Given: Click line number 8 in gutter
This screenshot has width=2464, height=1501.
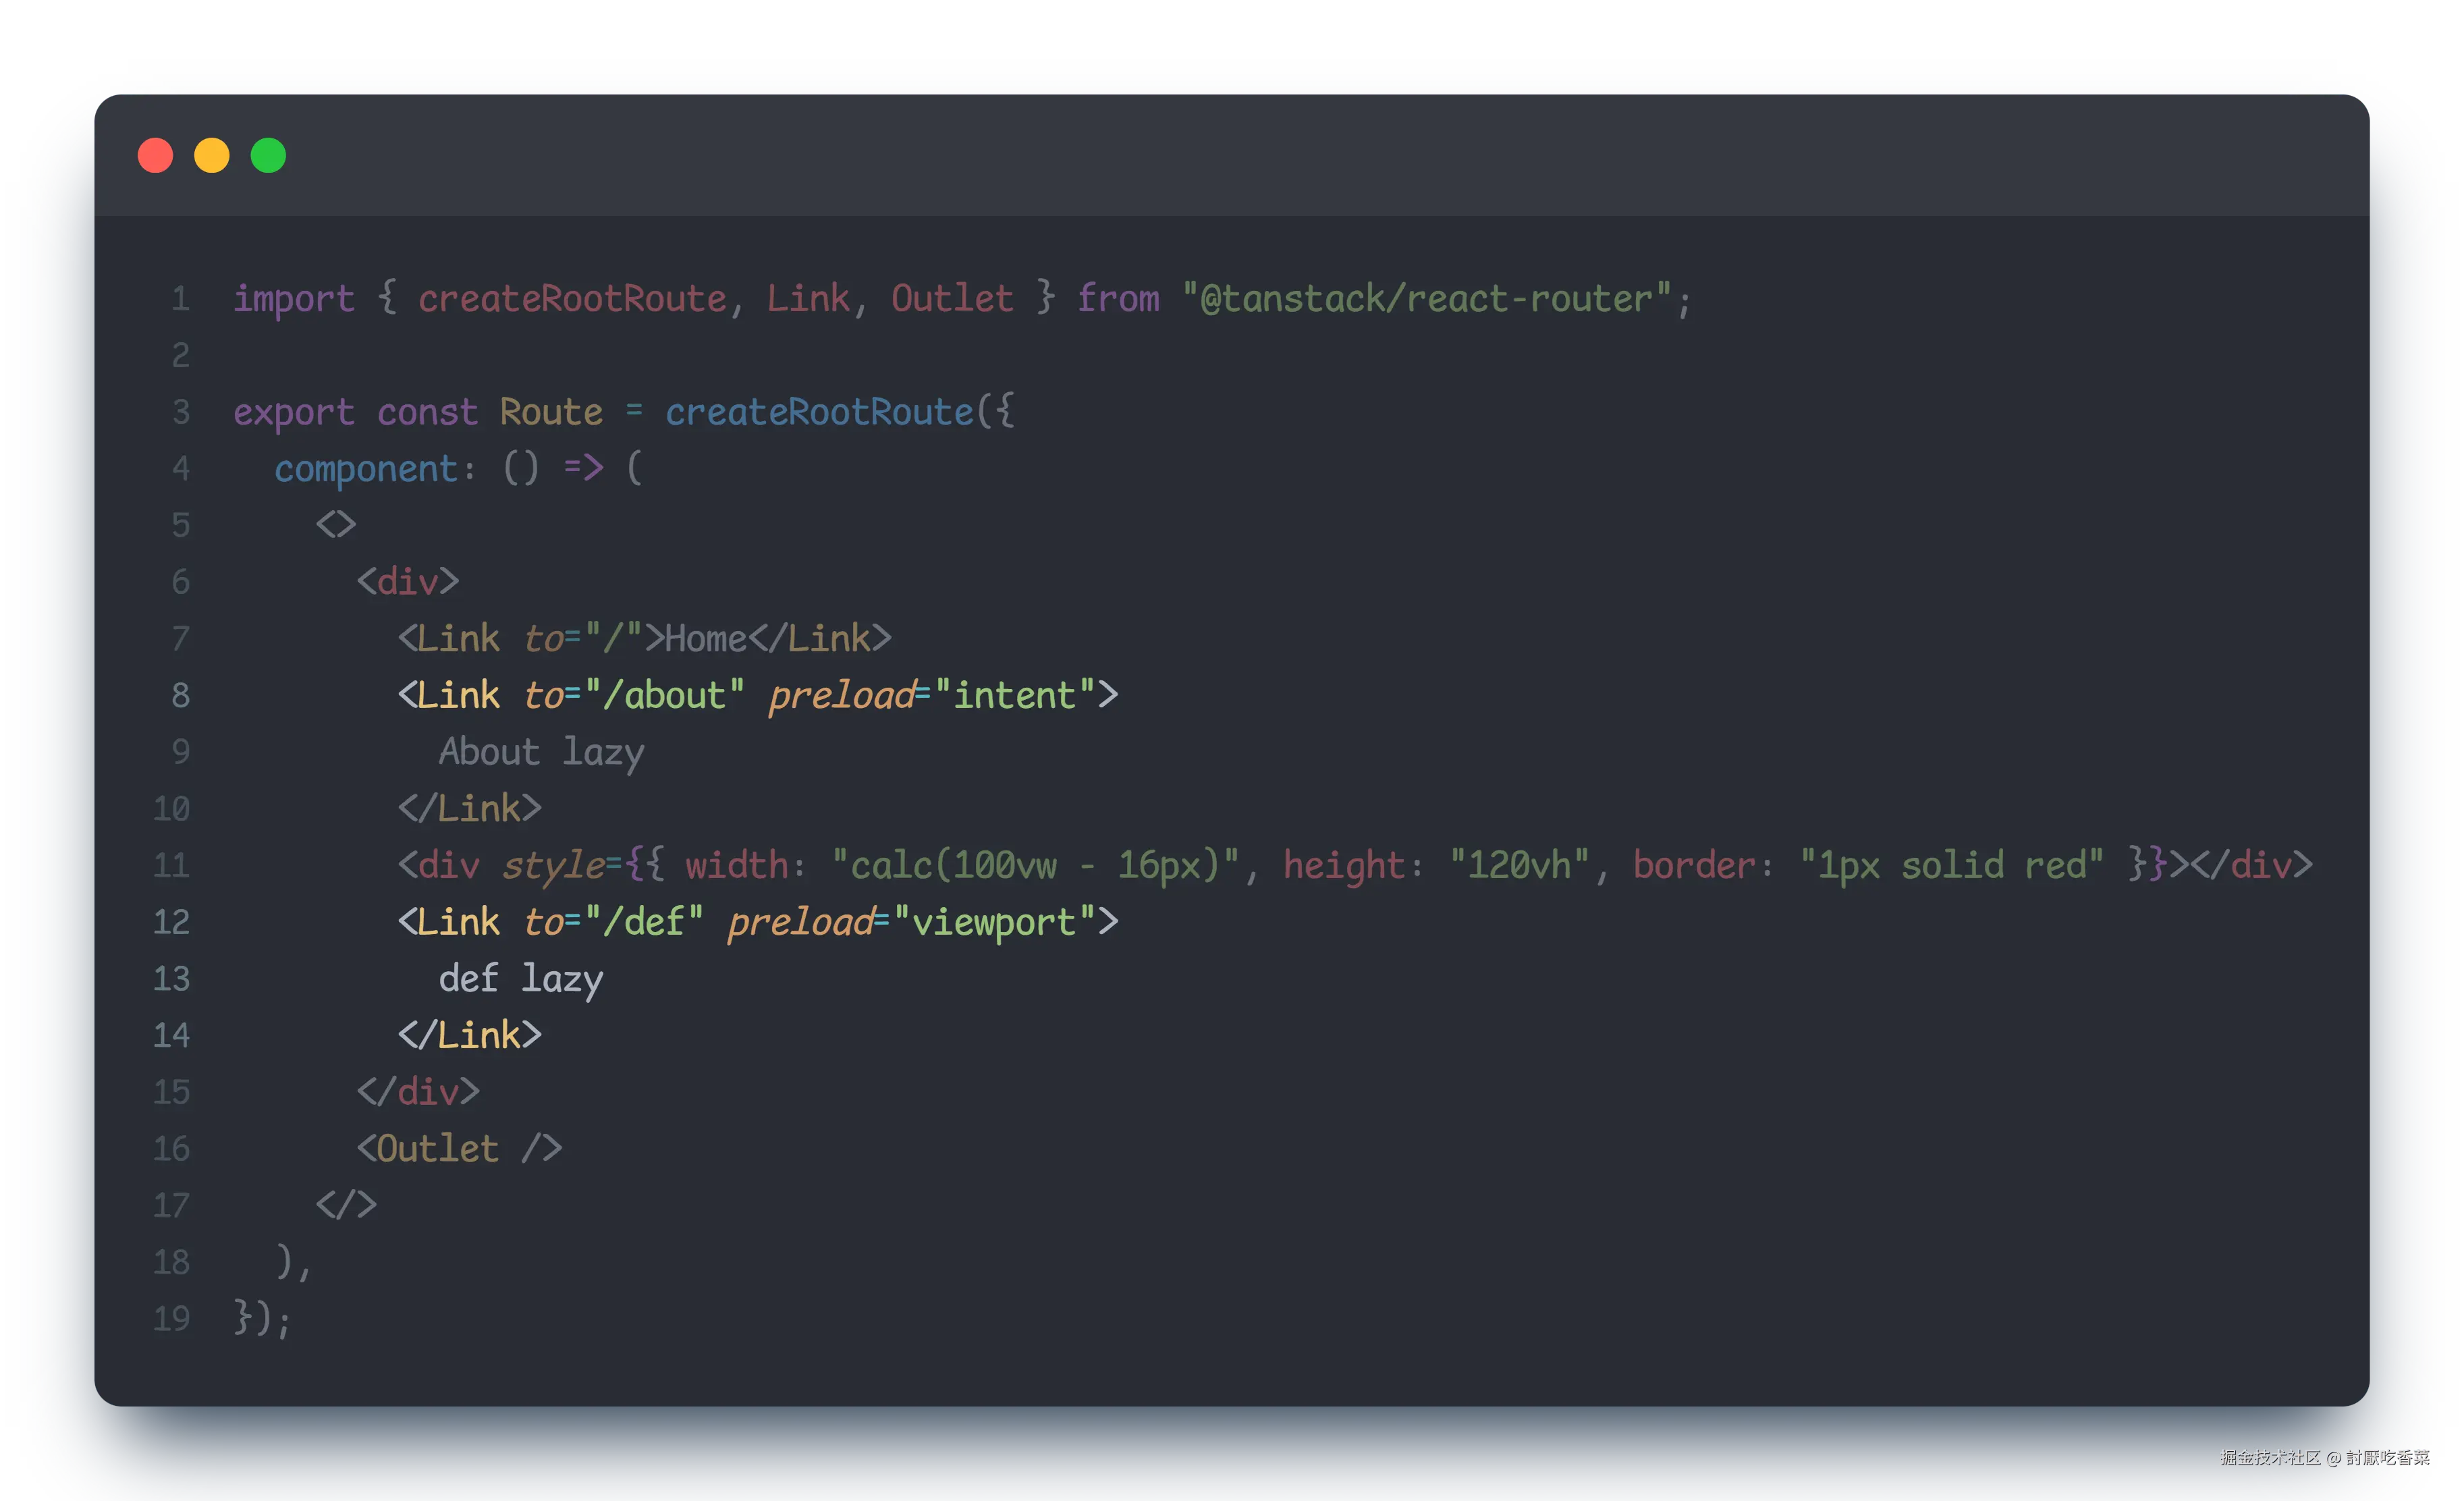Looking at the screenshot, I should tap(180, 695).
